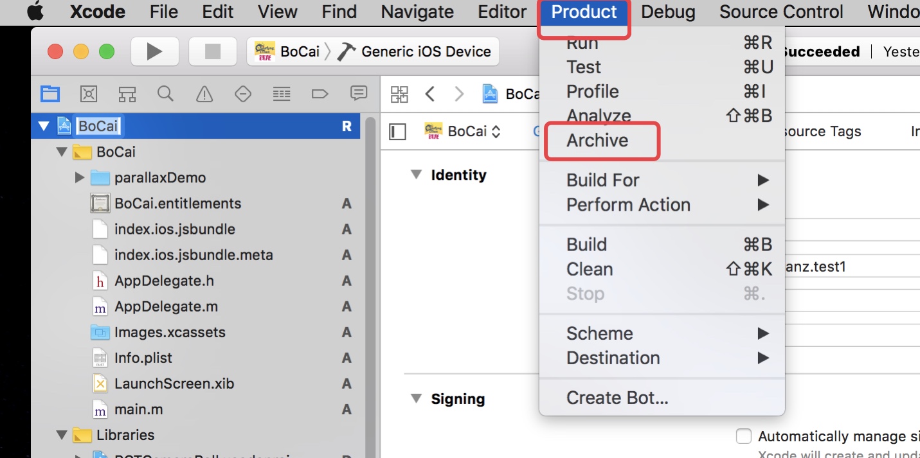Select Clean in the Product menu
This screenshot has width=920, height=458.
[x=590, y=269]
